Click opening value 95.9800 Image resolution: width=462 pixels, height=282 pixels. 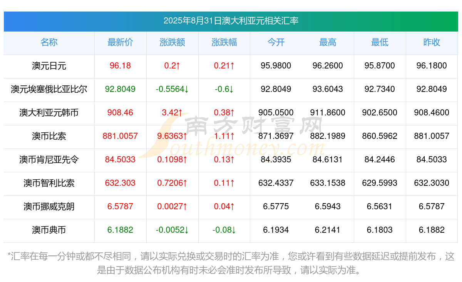(276, 66)
